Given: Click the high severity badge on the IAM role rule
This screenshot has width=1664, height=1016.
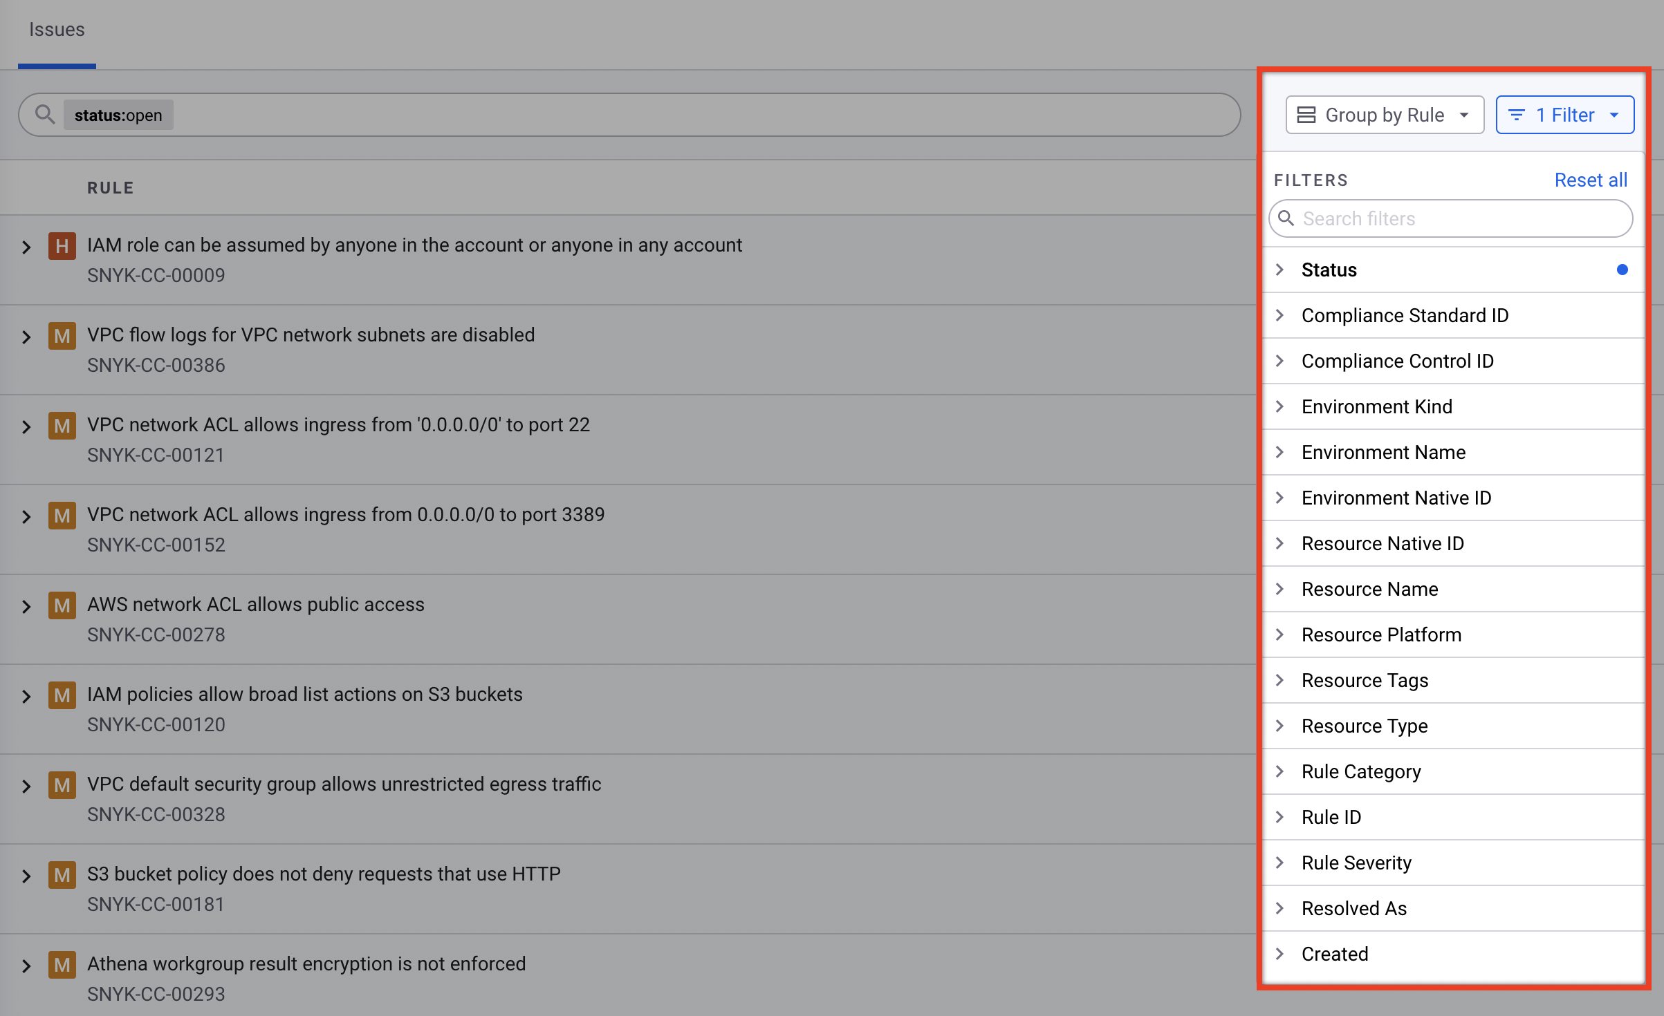Looking at the screenshot, I should coord(62,246).
